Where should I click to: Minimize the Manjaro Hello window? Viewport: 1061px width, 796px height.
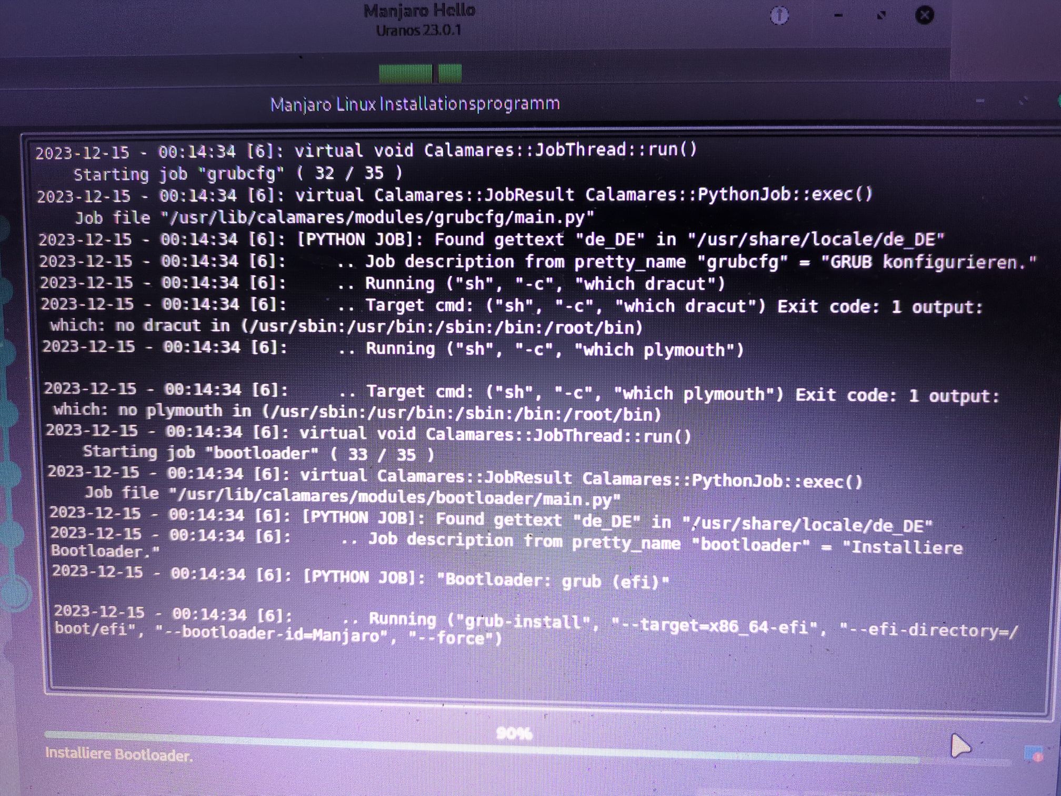click(x=838, y=15)
